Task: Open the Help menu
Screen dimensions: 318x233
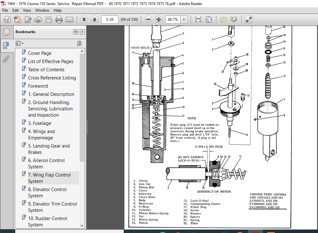Action: point(57,10)
